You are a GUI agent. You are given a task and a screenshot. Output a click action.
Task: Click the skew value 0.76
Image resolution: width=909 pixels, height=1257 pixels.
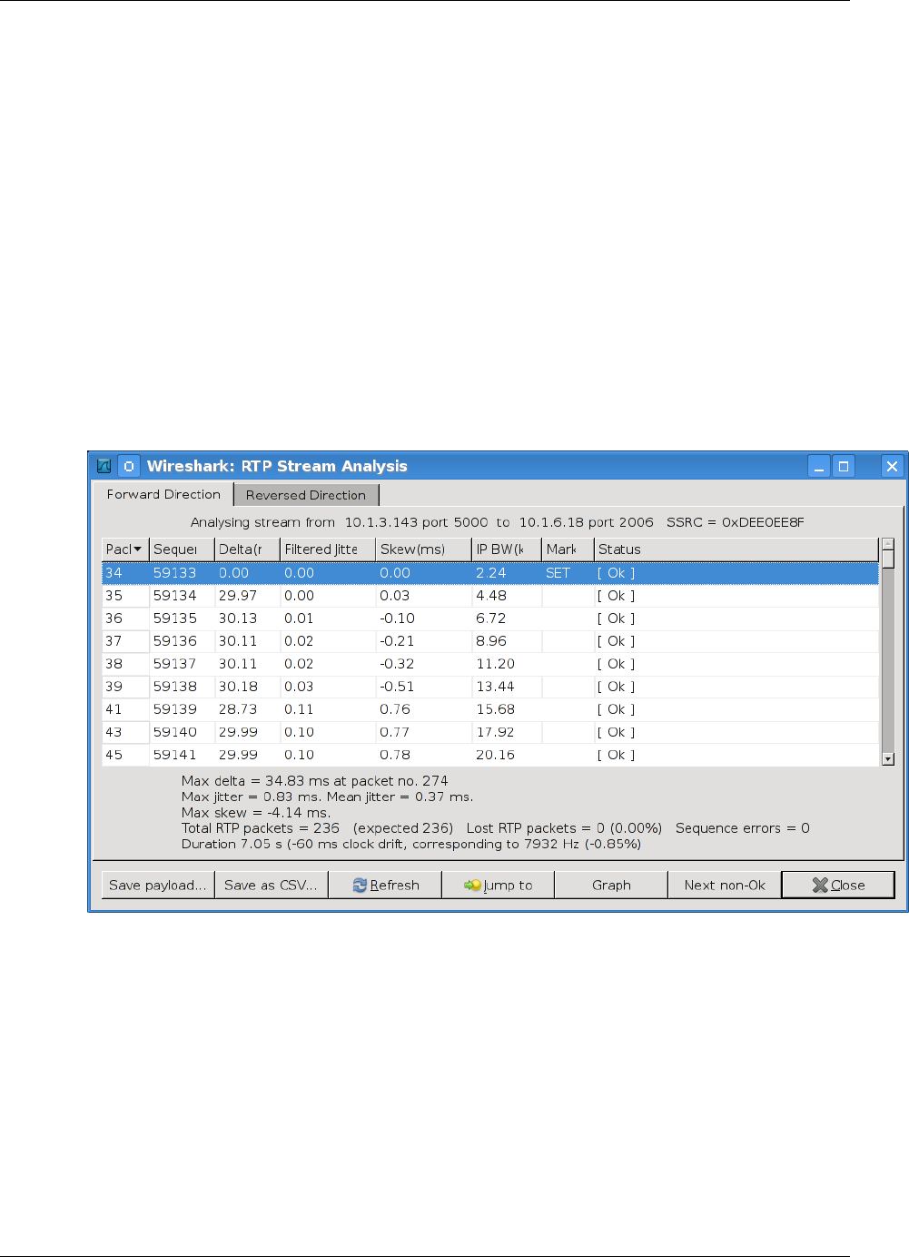[x=394, y=709]
